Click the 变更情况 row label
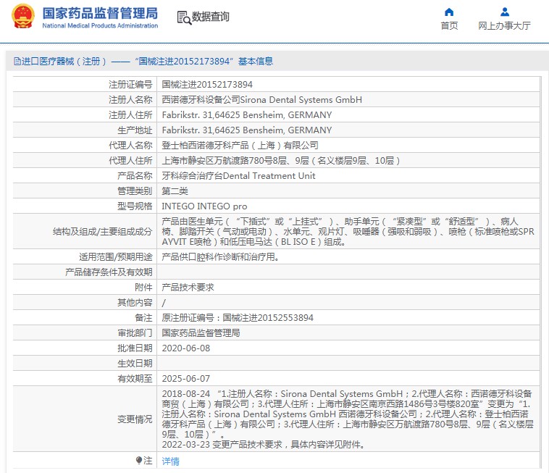The image size is (549, 473). (x=135, y=419)
